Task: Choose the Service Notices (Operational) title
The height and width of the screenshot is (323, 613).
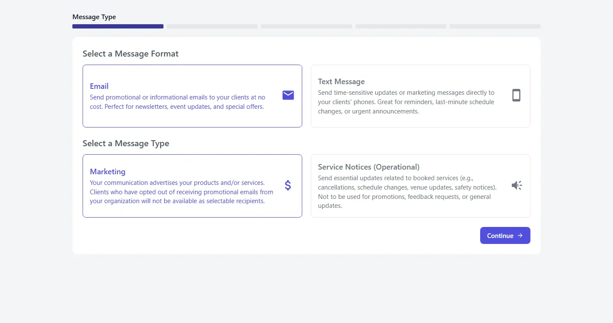Action: tap(369, 167)
